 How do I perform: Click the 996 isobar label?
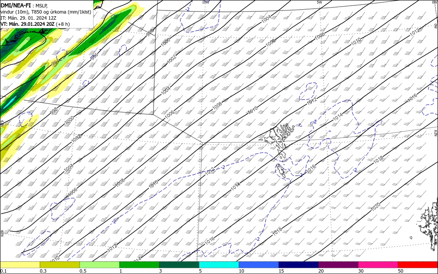(95, 56)
